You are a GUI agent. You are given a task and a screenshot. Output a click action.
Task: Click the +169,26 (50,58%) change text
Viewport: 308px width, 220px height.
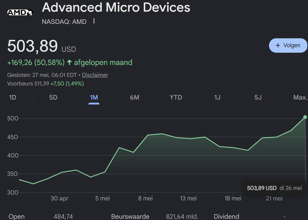[x=36, y=63]
